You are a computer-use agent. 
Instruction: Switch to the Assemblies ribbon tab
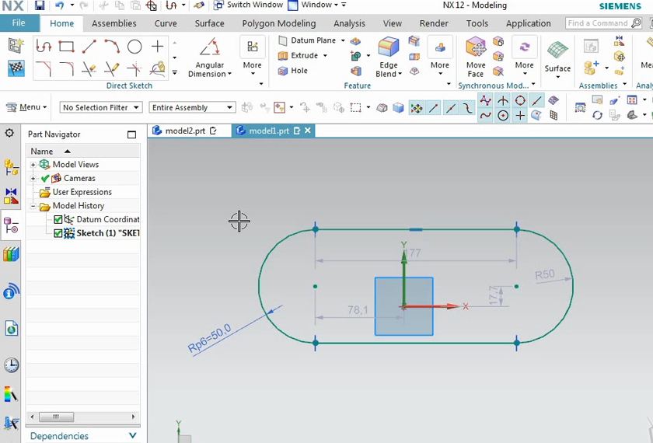(114, 23)
